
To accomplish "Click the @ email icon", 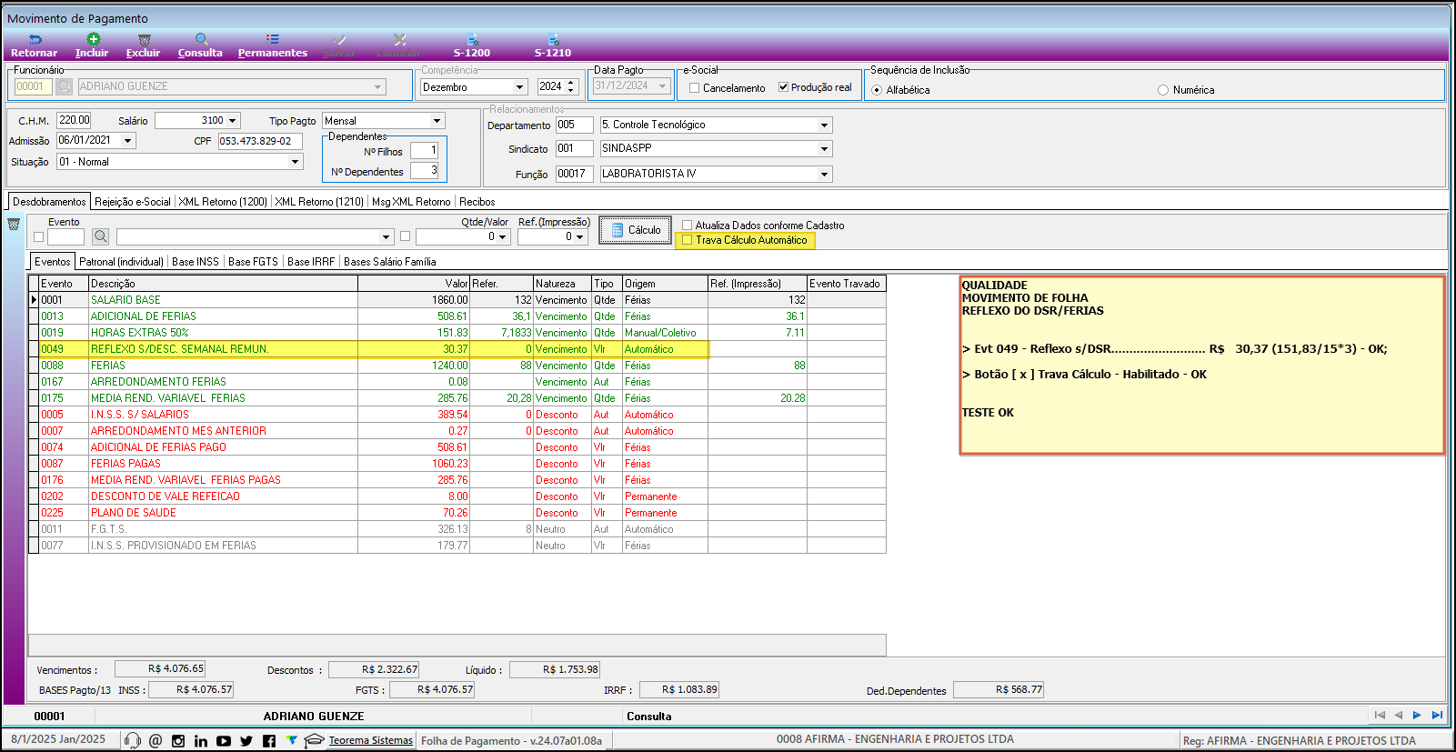I will point(156,740).
